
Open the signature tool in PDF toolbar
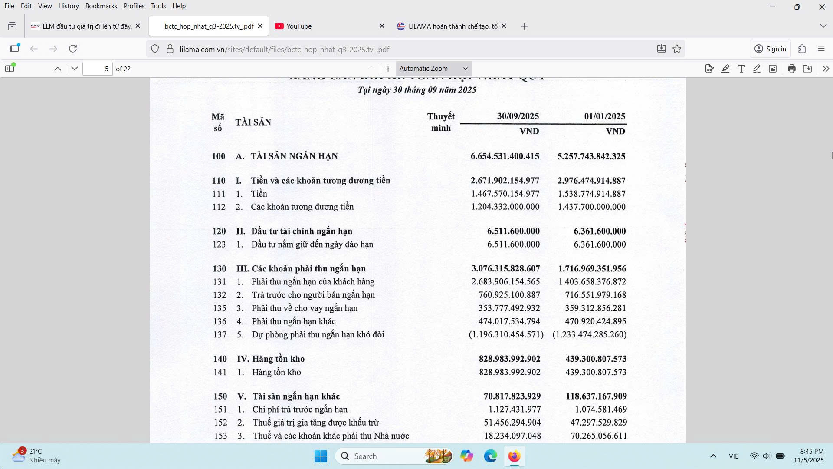point(709,69)
